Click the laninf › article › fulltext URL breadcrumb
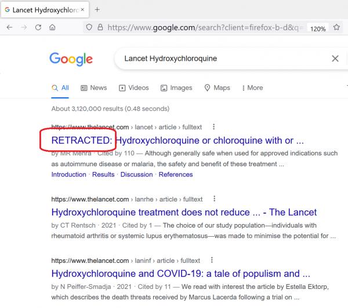The width and height of the screenshot is (348, 308). click(126, 261)
